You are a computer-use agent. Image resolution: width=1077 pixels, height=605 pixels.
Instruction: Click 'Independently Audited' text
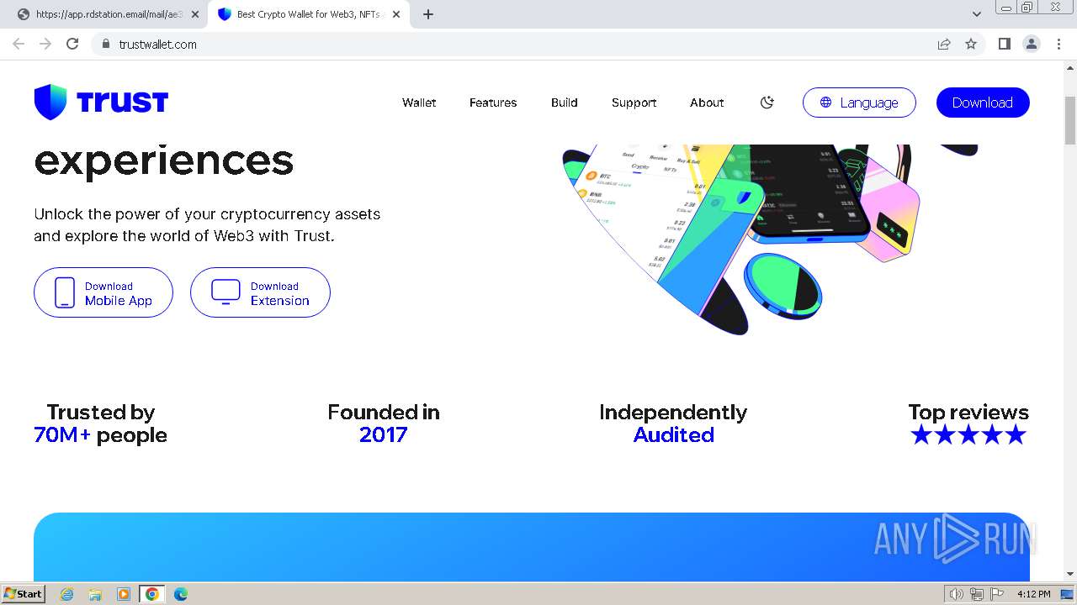pos(673,423)
